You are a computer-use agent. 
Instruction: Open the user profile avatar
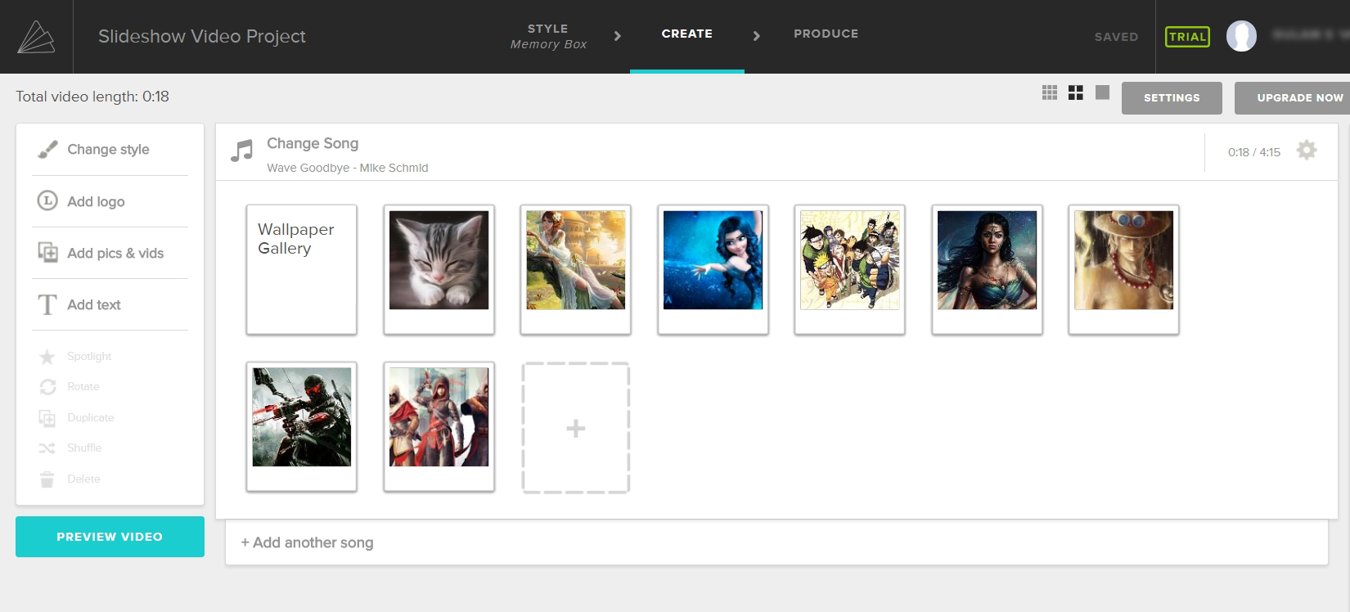(1241, 36)
